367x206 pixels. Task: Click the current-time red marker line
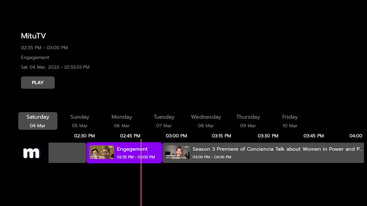141,173
